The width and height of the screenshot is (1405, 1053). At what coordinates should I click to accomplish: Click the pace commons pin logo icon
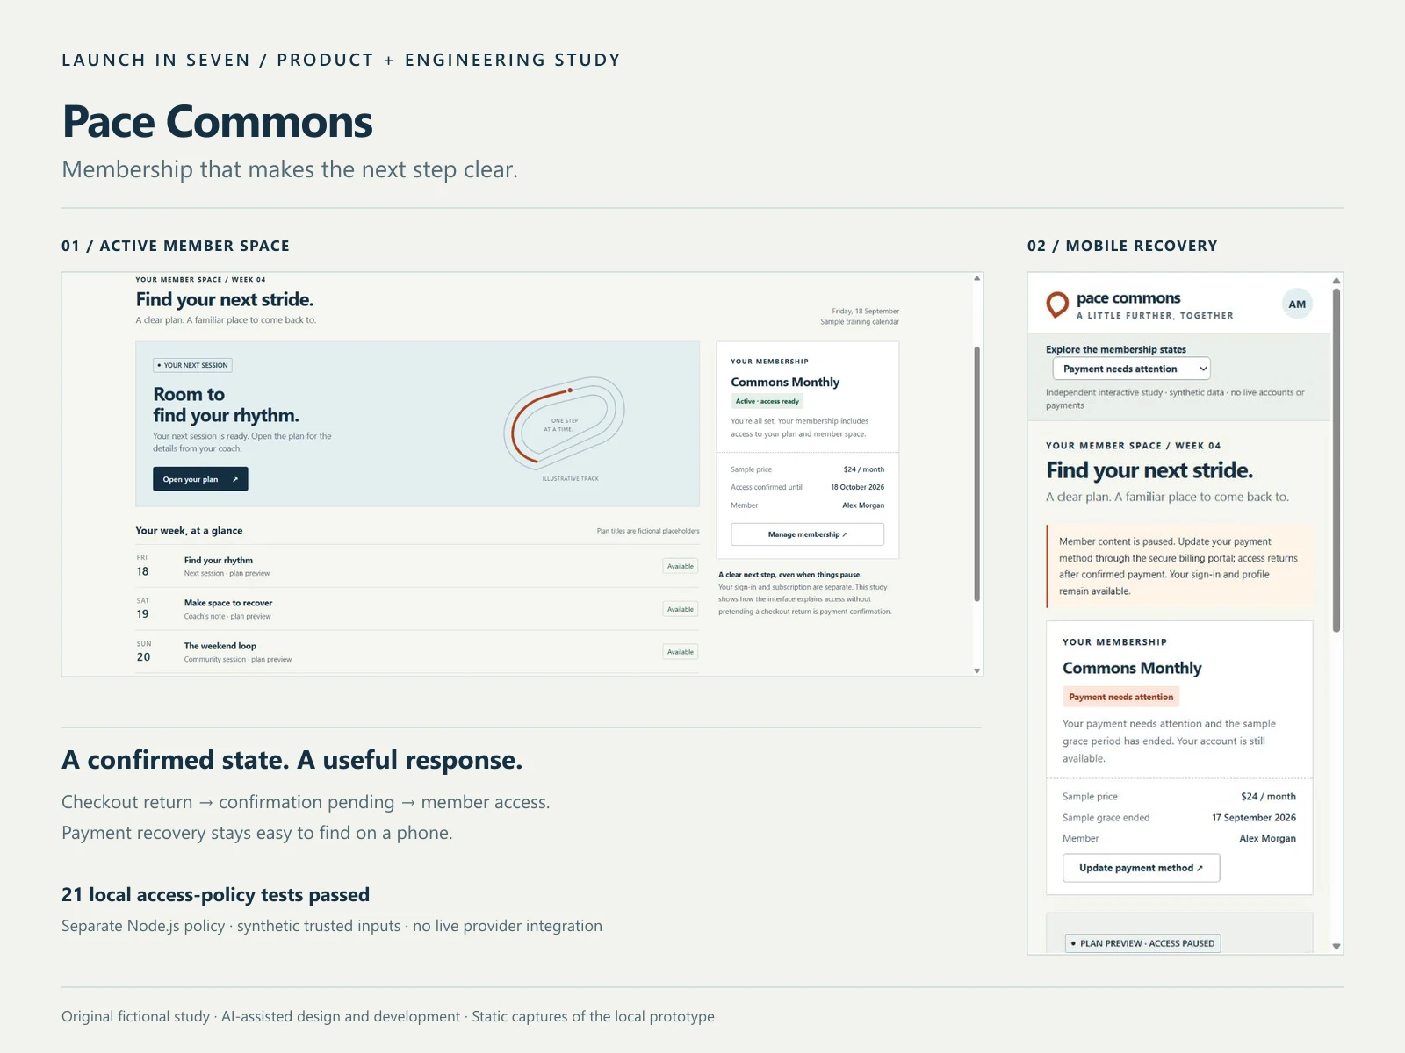pos(1057,304)
